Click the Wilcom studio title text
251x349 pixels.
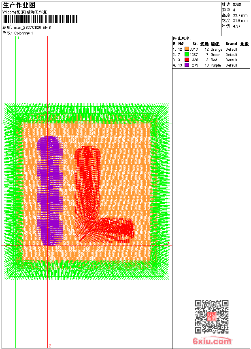[x=24, y=12]
